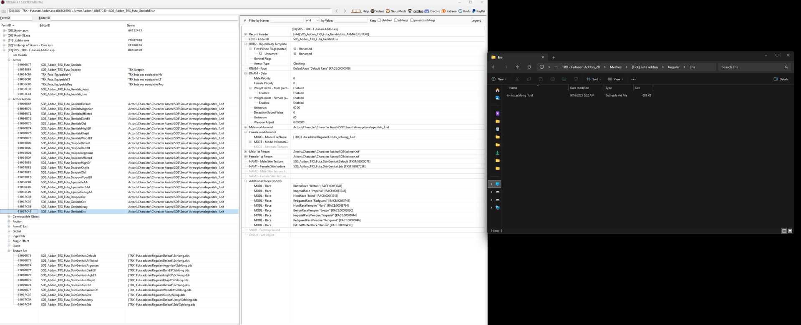Click MOD3 - Model FileName value
The height and width of the screenshot is (325, 801).
[324, 137]
